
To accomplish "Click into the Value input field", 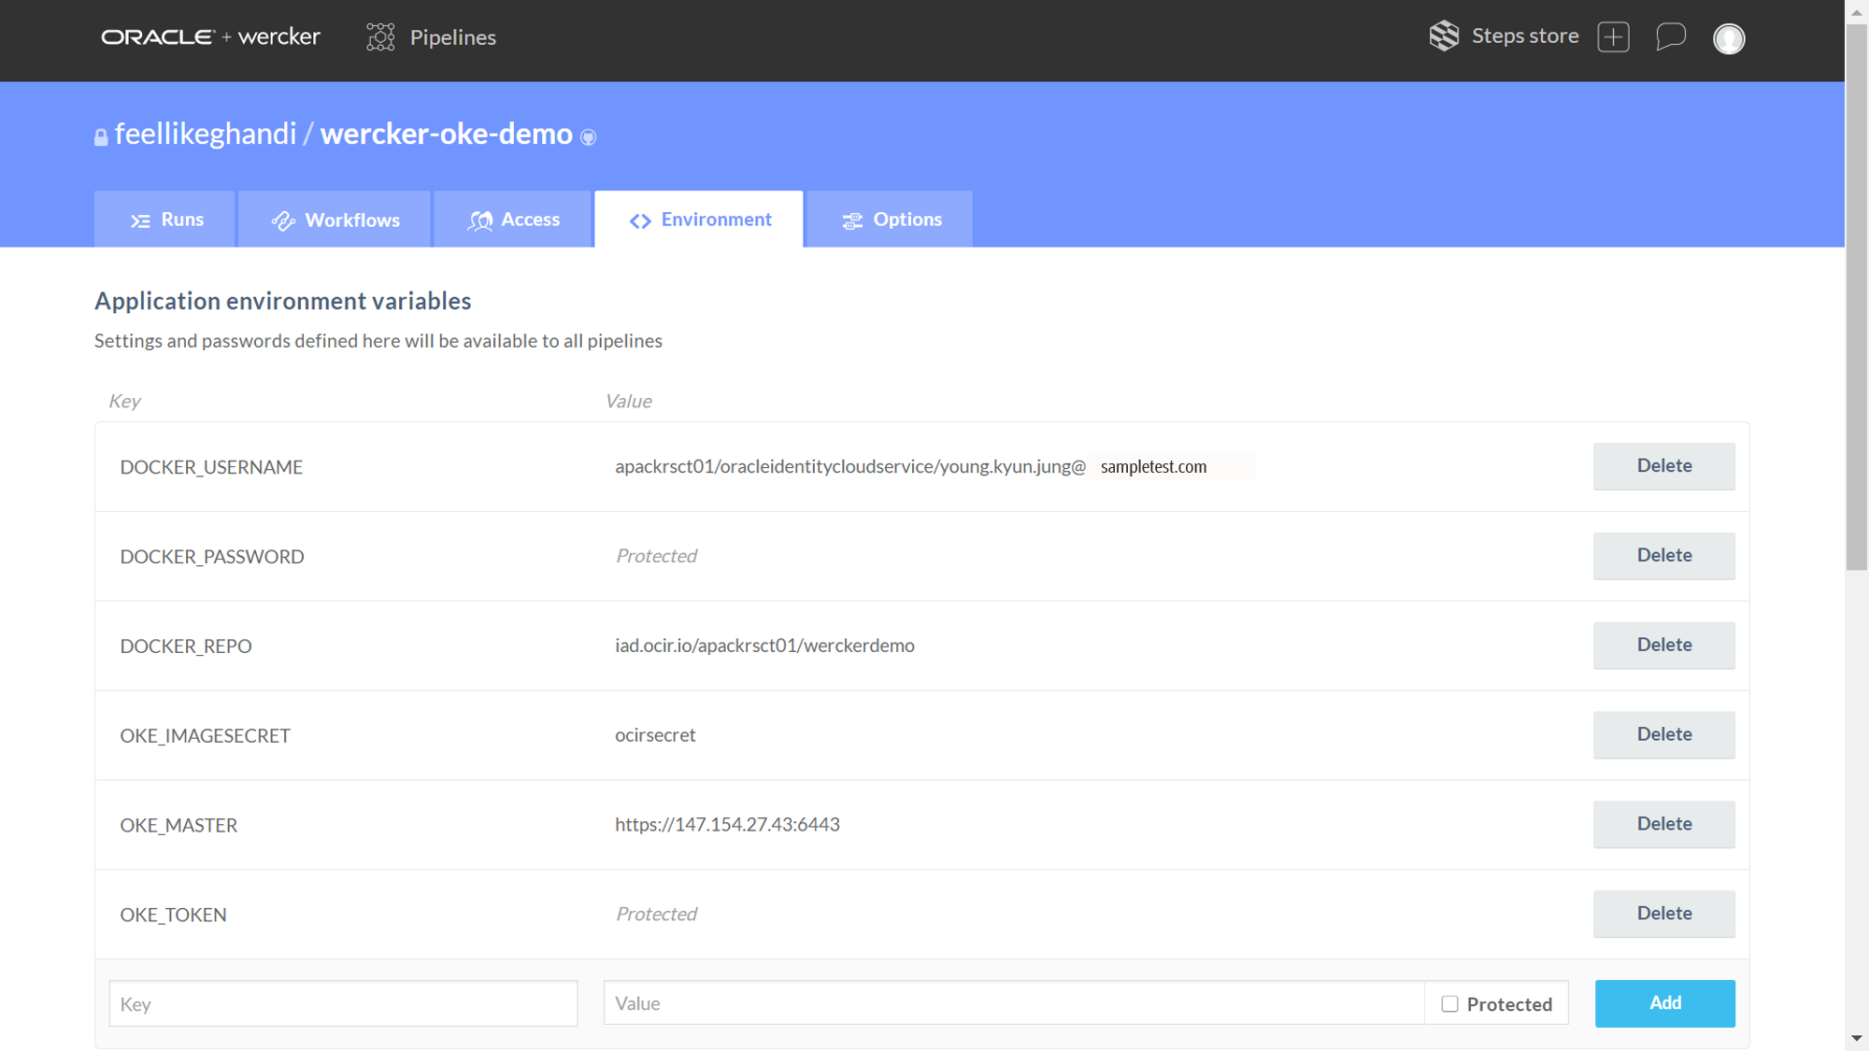I will point(1013,1003).
